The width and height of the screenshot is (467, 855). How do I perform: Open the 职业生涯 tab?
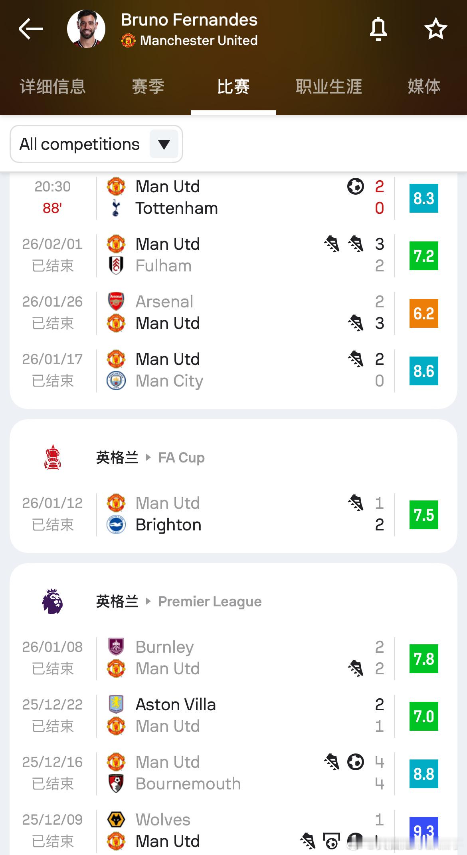point(328,86)
